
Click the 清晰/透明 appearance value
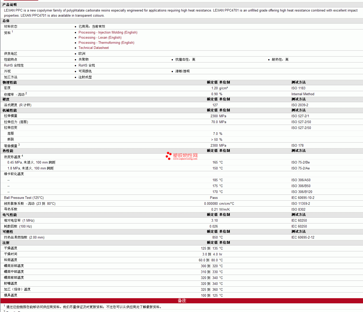coord(182,71)
